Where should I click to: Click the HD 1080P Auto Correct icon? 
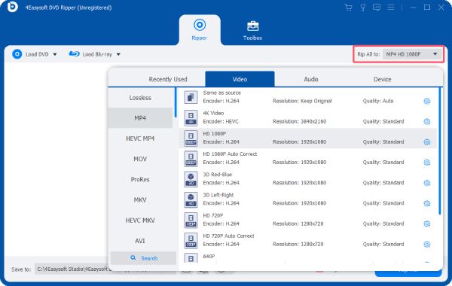point(191,159)
